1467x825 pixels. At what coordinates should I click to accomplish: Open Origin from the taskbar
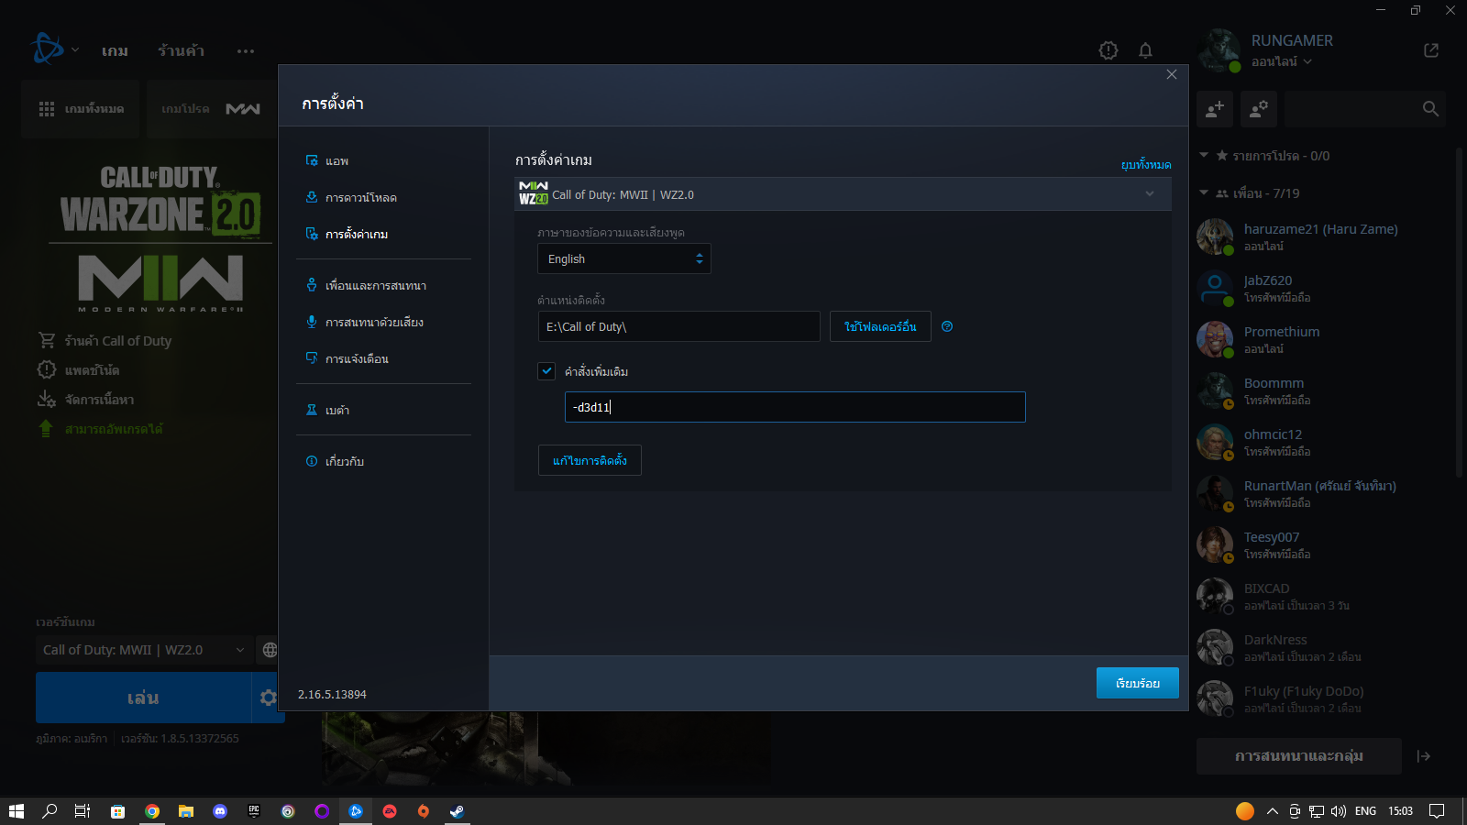click(x=424, y=811)
